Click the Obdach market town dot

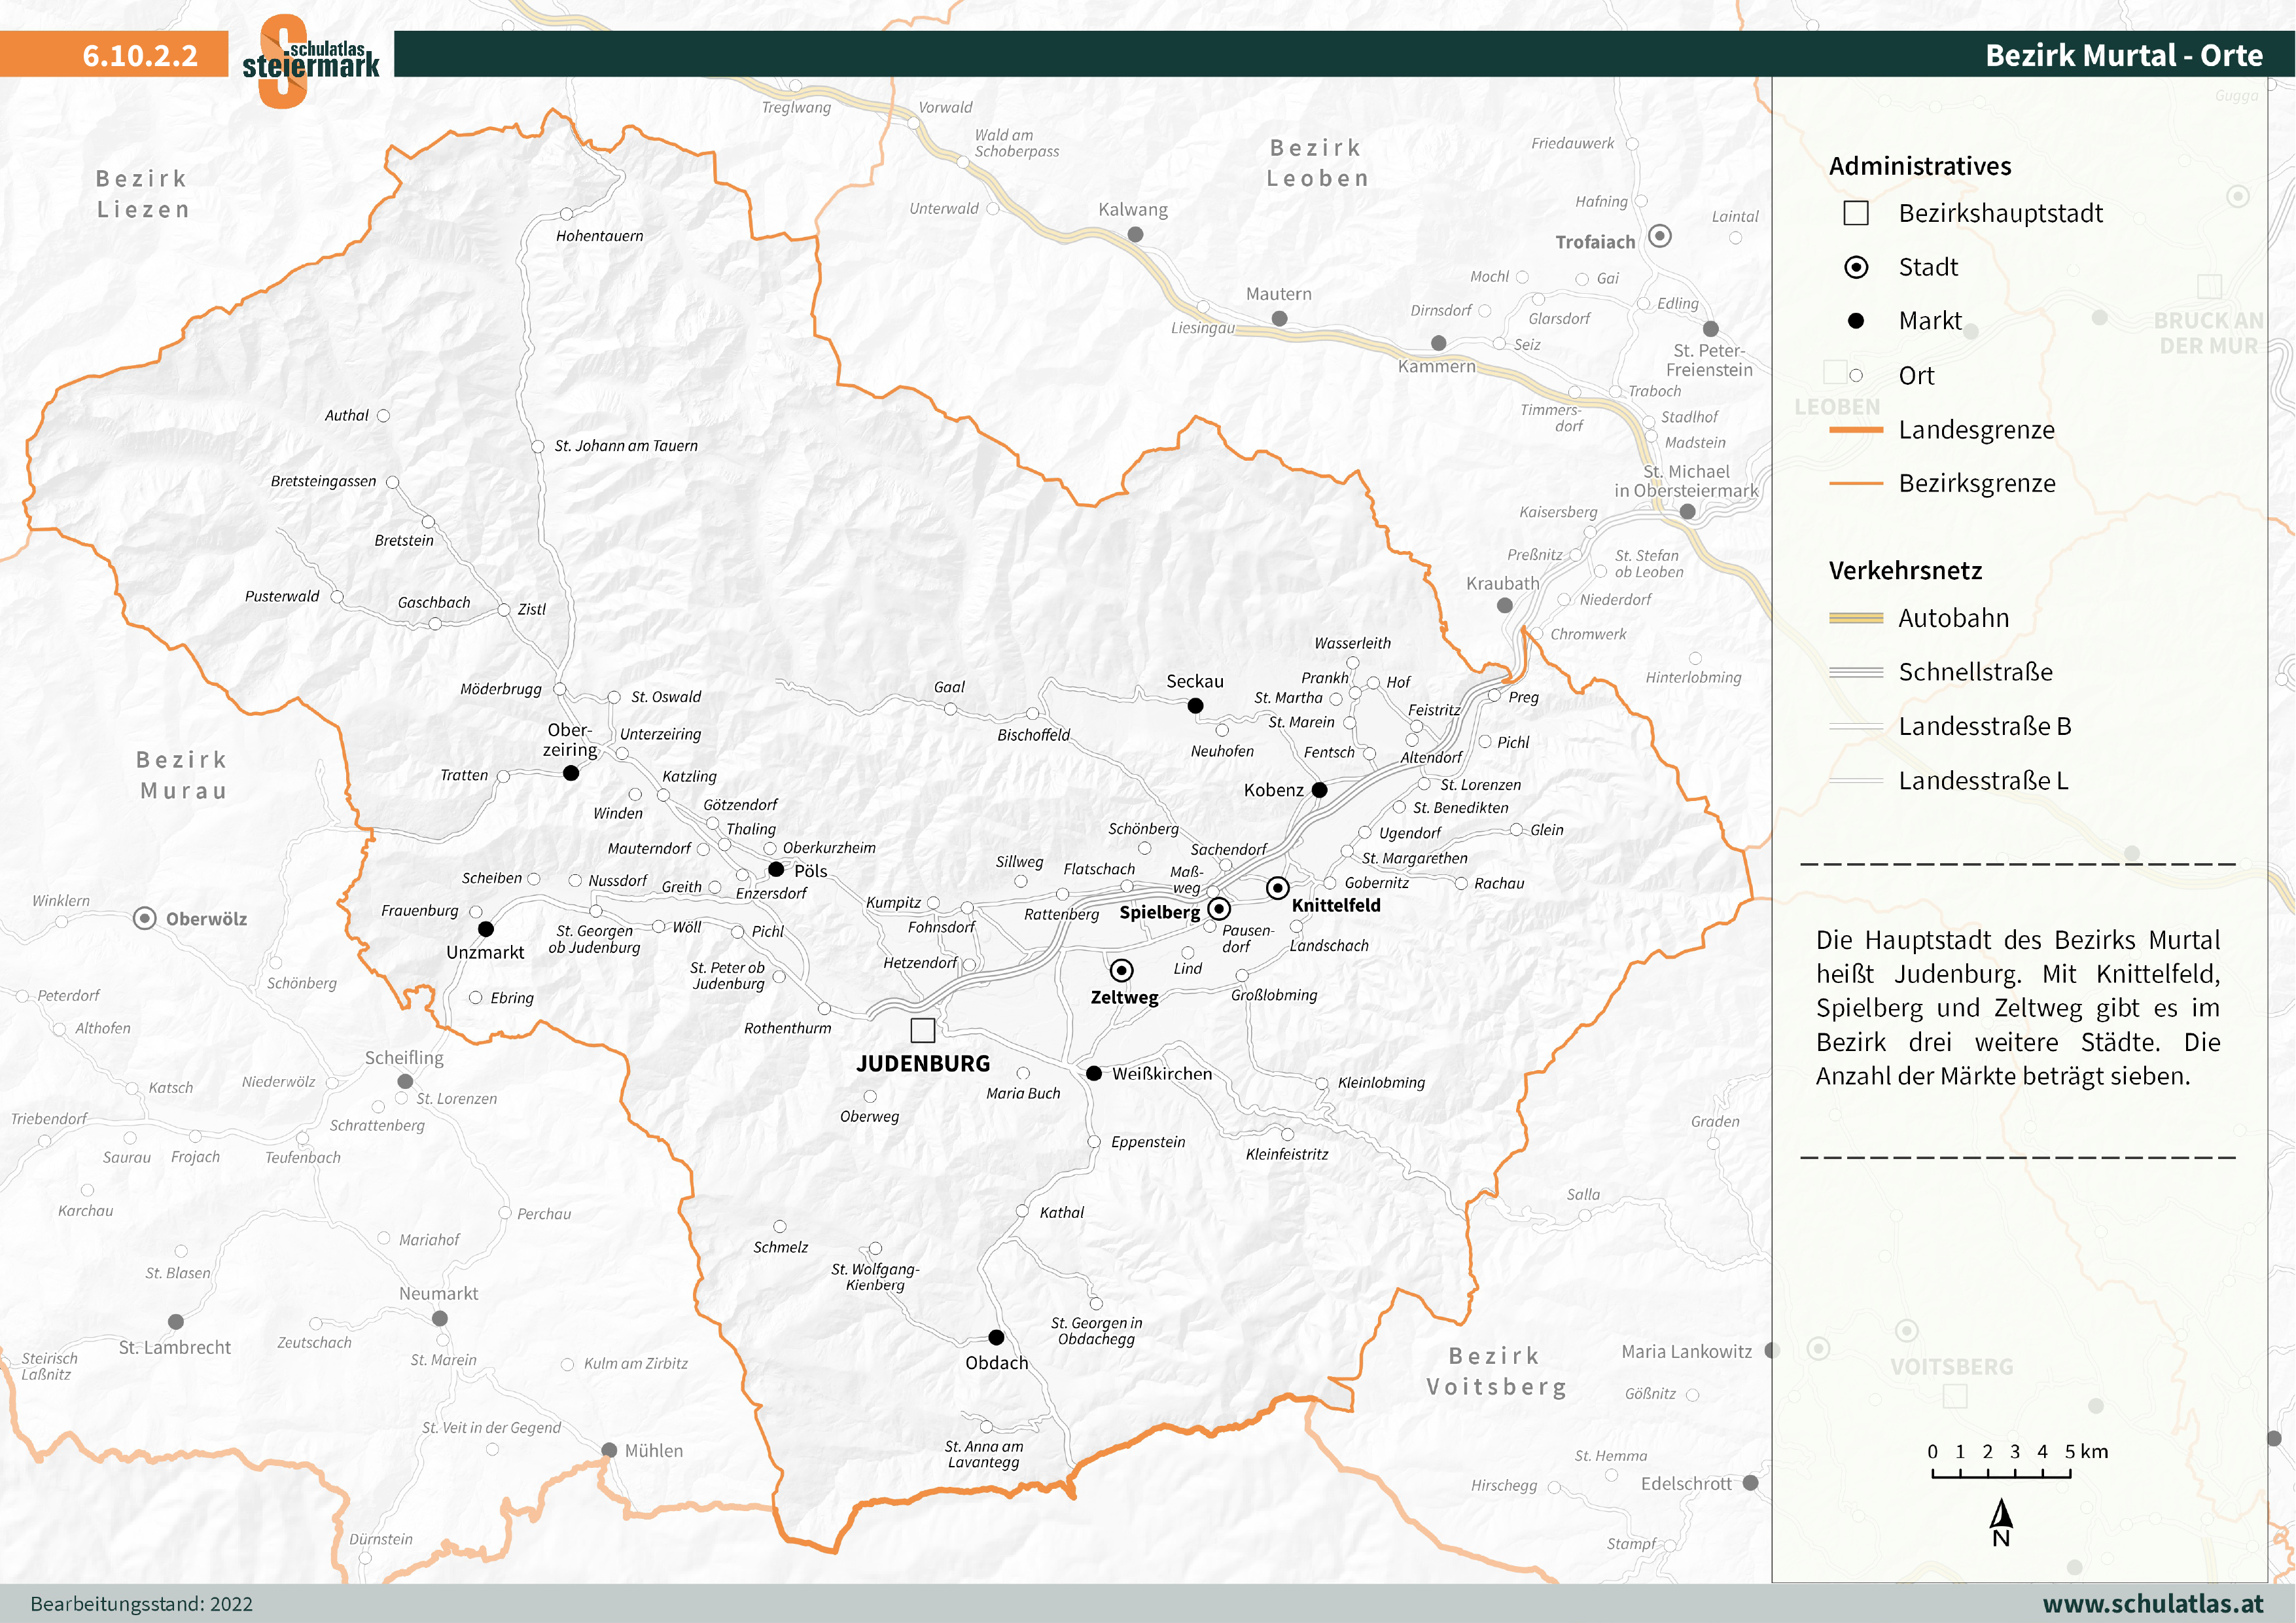[996, 1337]
